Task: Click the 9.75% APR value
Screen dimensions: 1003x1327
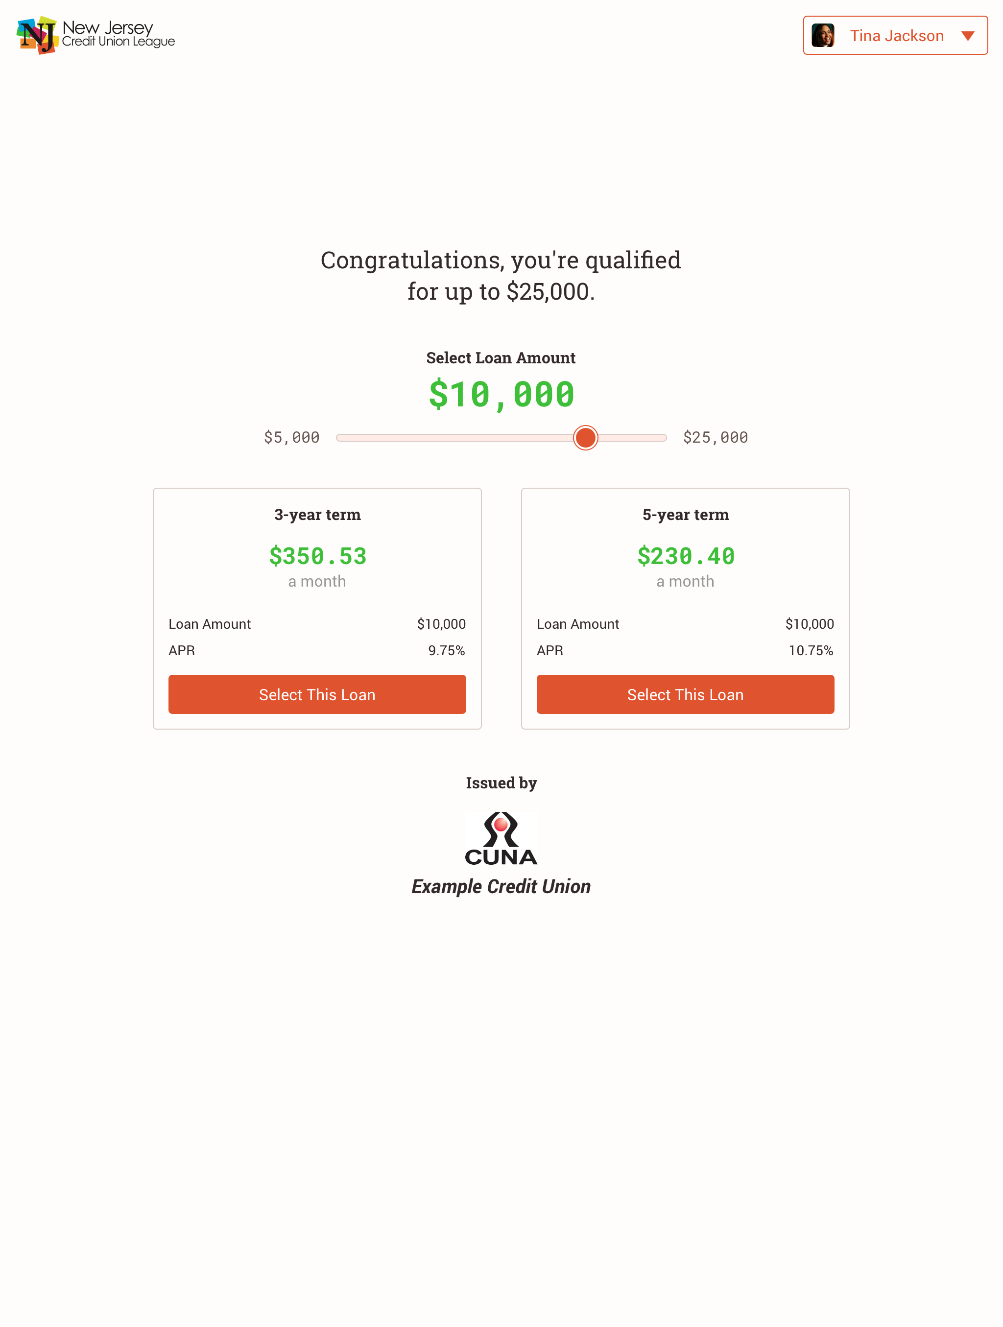Action: point(446,651)
